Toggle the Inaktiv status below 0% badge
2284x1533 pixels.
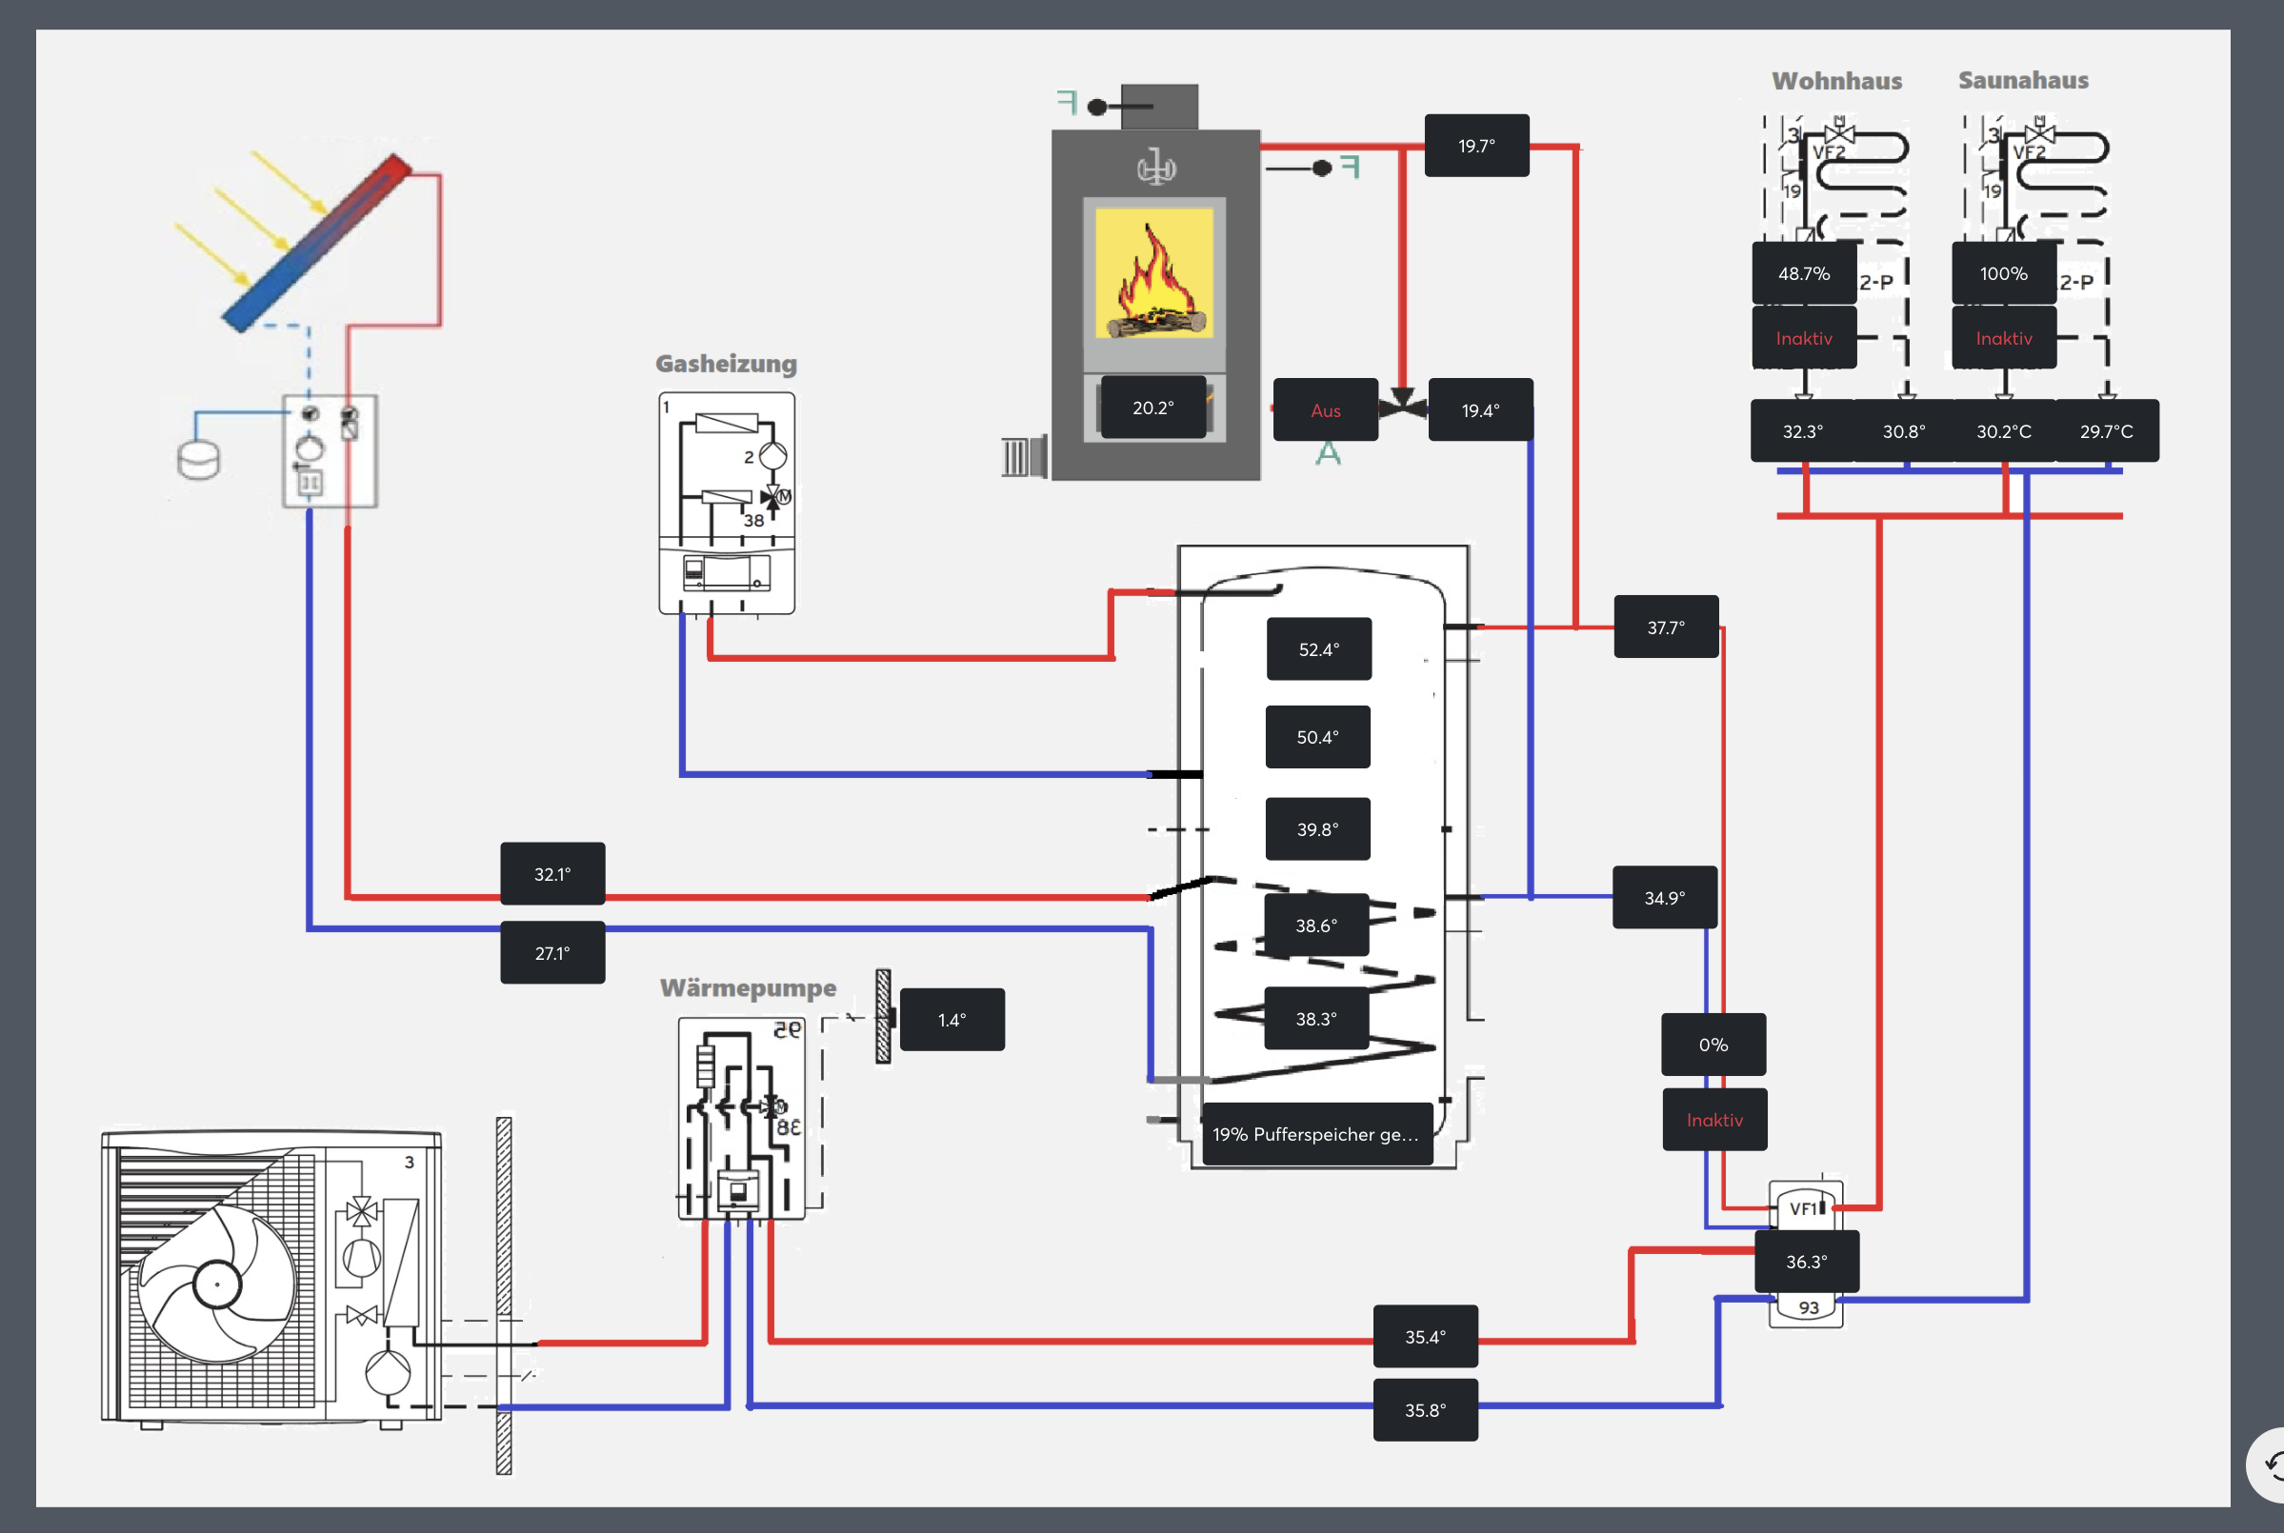[1714, 1120]
